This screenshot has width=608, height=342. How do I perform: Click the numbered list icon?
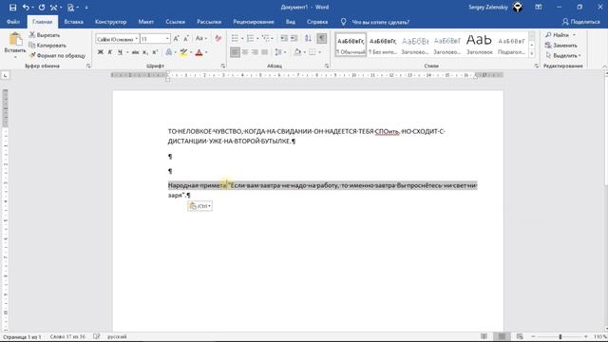[251, 38]
